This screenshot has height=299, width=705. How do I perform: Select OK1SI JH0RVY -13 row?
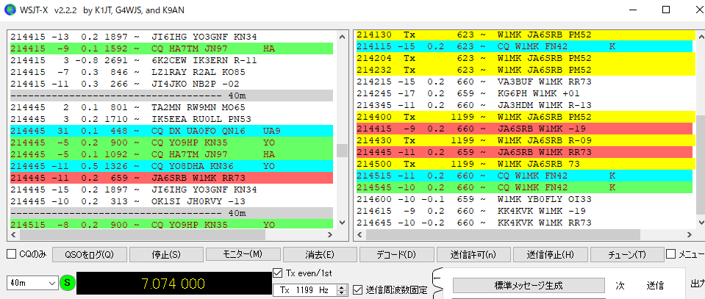[171, 201]
